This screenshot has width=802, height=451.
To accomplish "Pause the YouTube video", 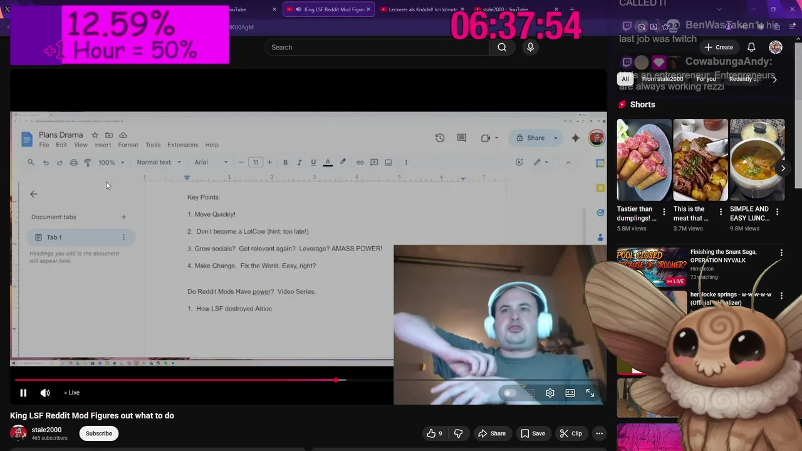I will point(23,393).
